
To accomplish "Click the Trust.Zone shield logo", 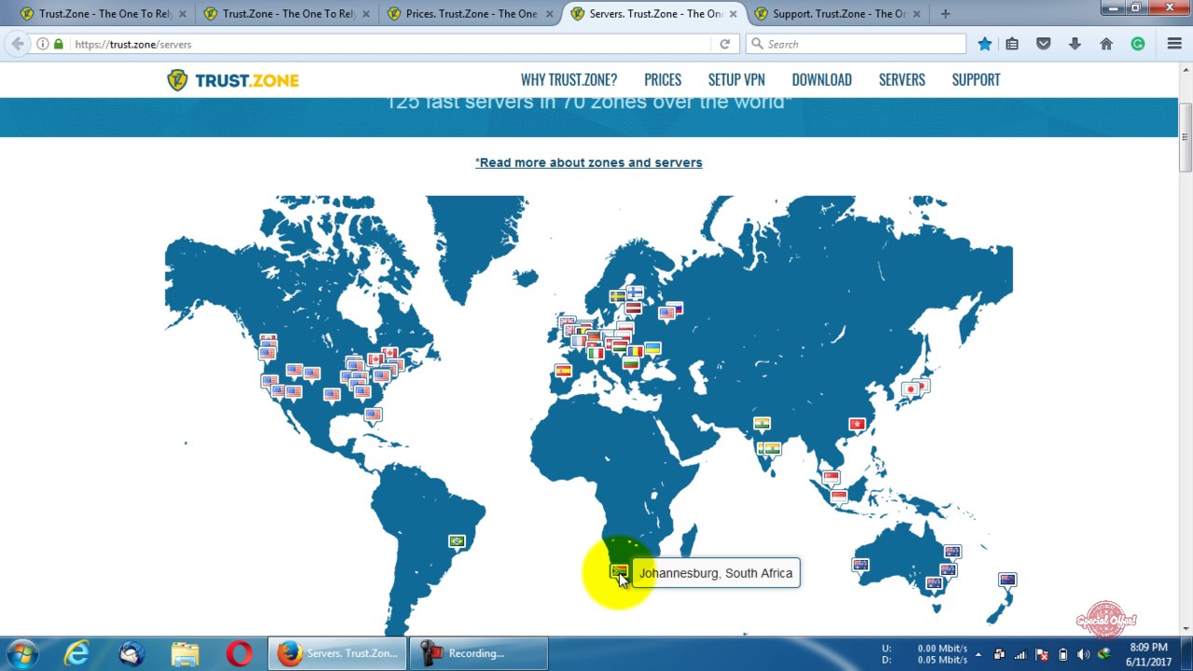I will [x=177, y=80].
